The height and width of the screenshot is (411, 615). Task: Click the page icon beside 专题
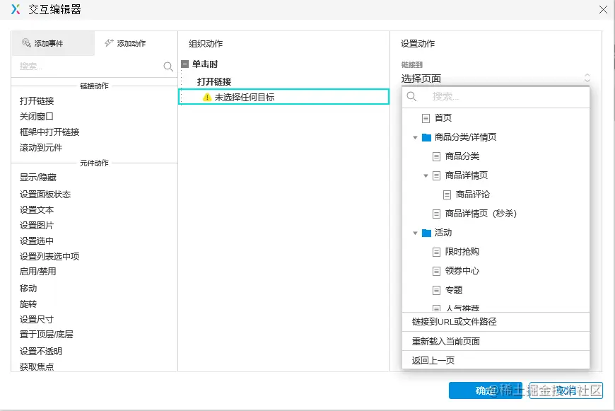tap(437, 291)
